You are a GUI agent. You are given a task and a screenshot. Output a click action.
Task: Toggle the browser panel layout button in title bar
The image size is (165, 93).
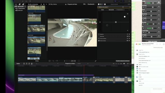tap(115, 1)
